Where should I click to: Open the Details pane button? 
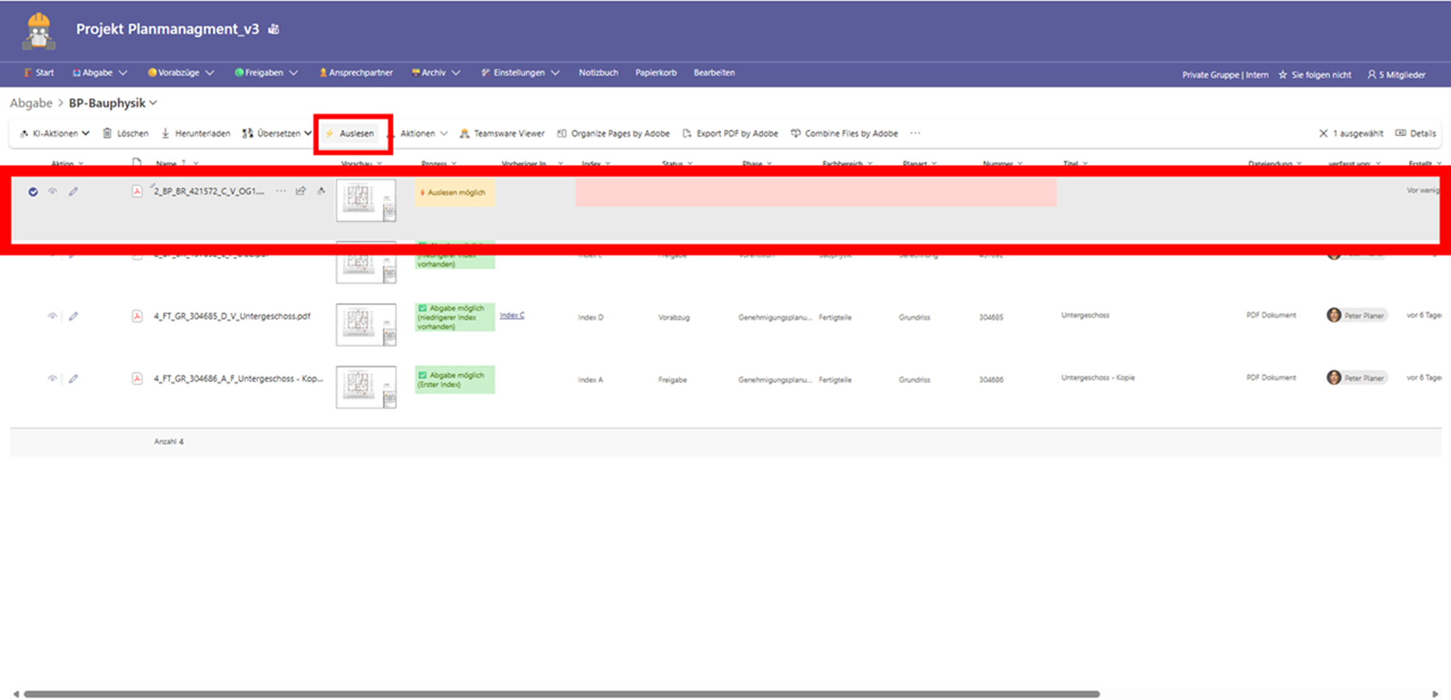pyautogui.click(x=1415, y=133)
